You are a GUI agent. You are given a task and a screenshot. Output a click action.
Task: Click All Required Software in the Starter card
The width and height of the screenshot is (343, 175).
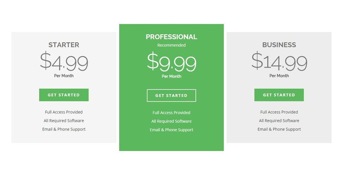tap(64, 121)
